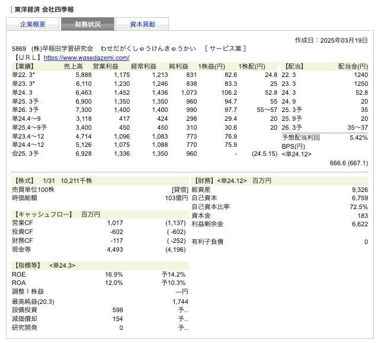378x343 pixels.
Task: Select the company name 早稲田学習研究会
Action: pyautogui.click(x=68, y=49)
